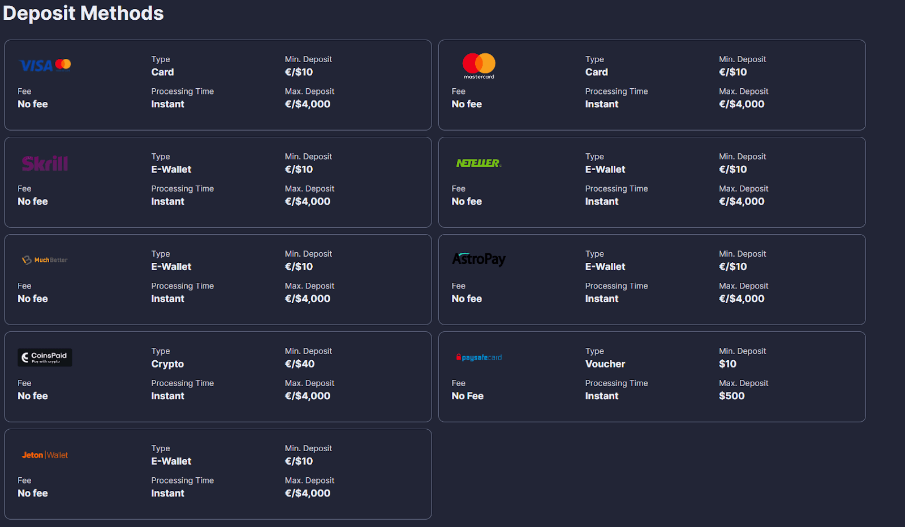
Task: Click €/$10 min deposit in AstroPay card
Action: click(733, 266)
